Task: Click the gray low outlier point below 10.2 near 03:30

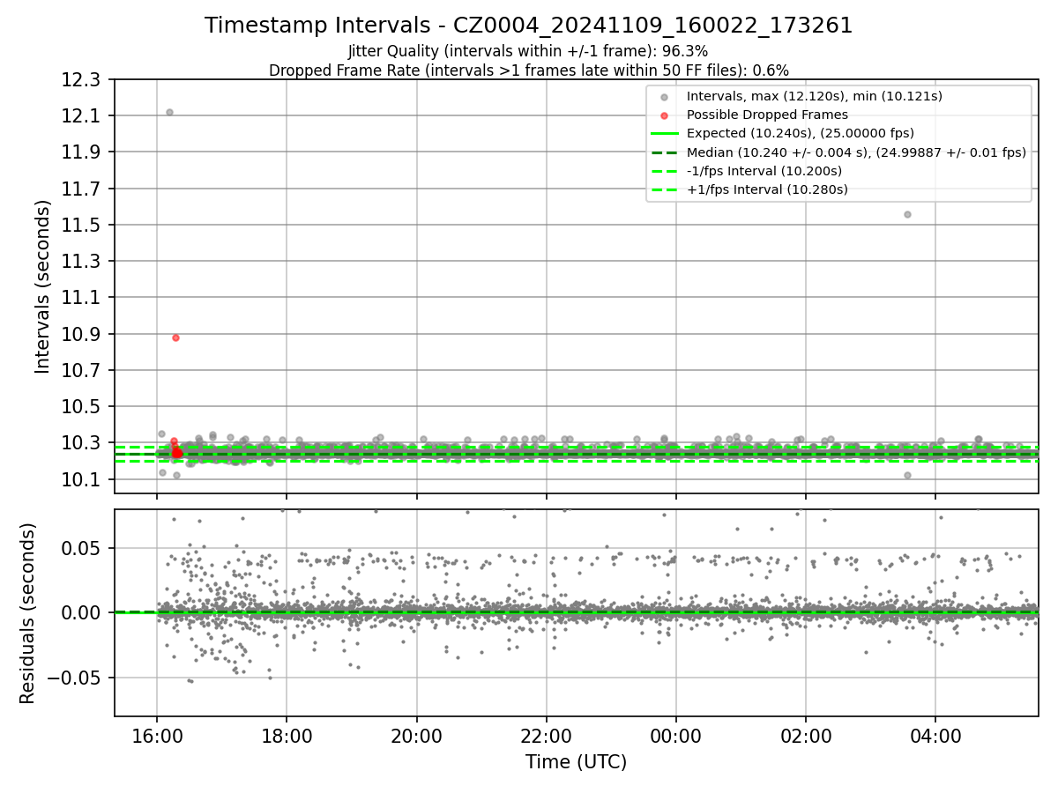Action: 907,475
